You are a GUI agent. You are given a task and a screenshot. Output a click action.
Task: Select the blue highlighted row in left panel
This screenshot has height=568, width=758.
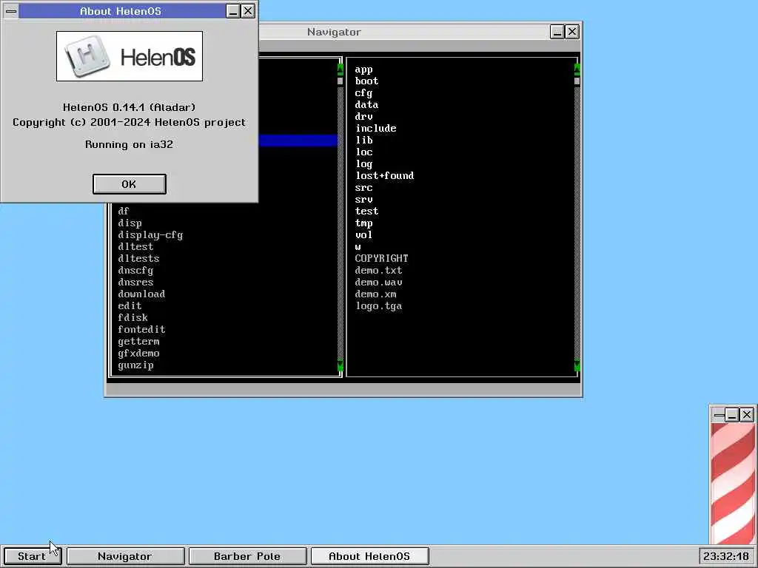298,140
